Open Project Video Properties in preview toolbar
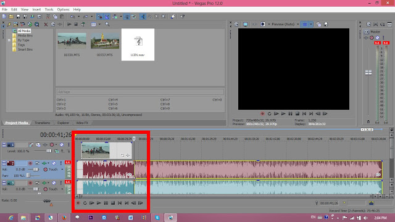This screenshot has width=395, height=222. (236, 25)
